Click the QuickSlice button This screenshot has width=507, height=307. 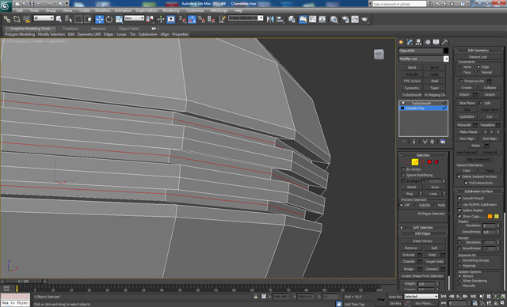click(467, 116)
